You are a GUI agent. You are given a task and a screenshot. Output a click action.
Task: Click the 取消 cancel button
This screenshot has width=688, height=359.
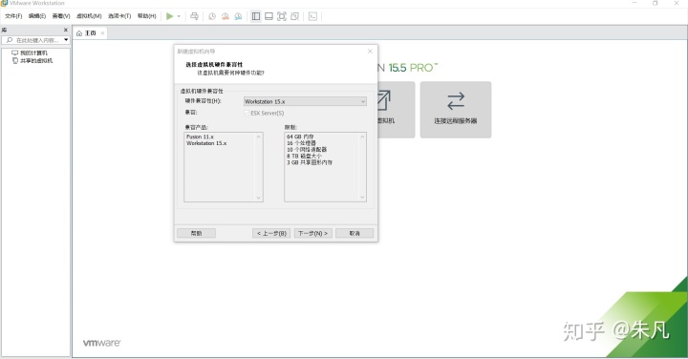tap(355, 233)
